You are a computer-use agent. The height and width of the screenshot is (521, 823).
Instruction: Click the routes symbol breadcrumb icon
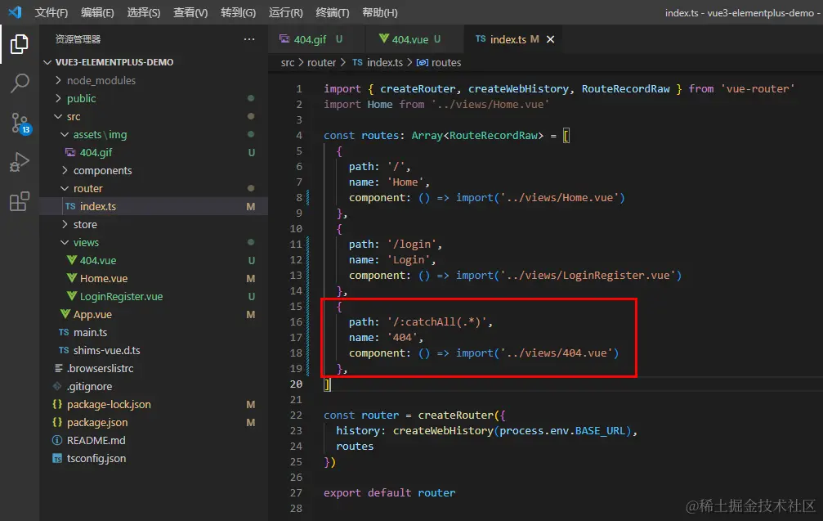[422, 62]
